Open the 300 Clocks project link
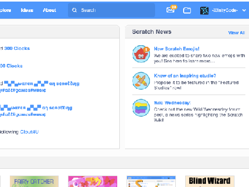The height and width of the screenshot is (187, 249). point(17,48)
